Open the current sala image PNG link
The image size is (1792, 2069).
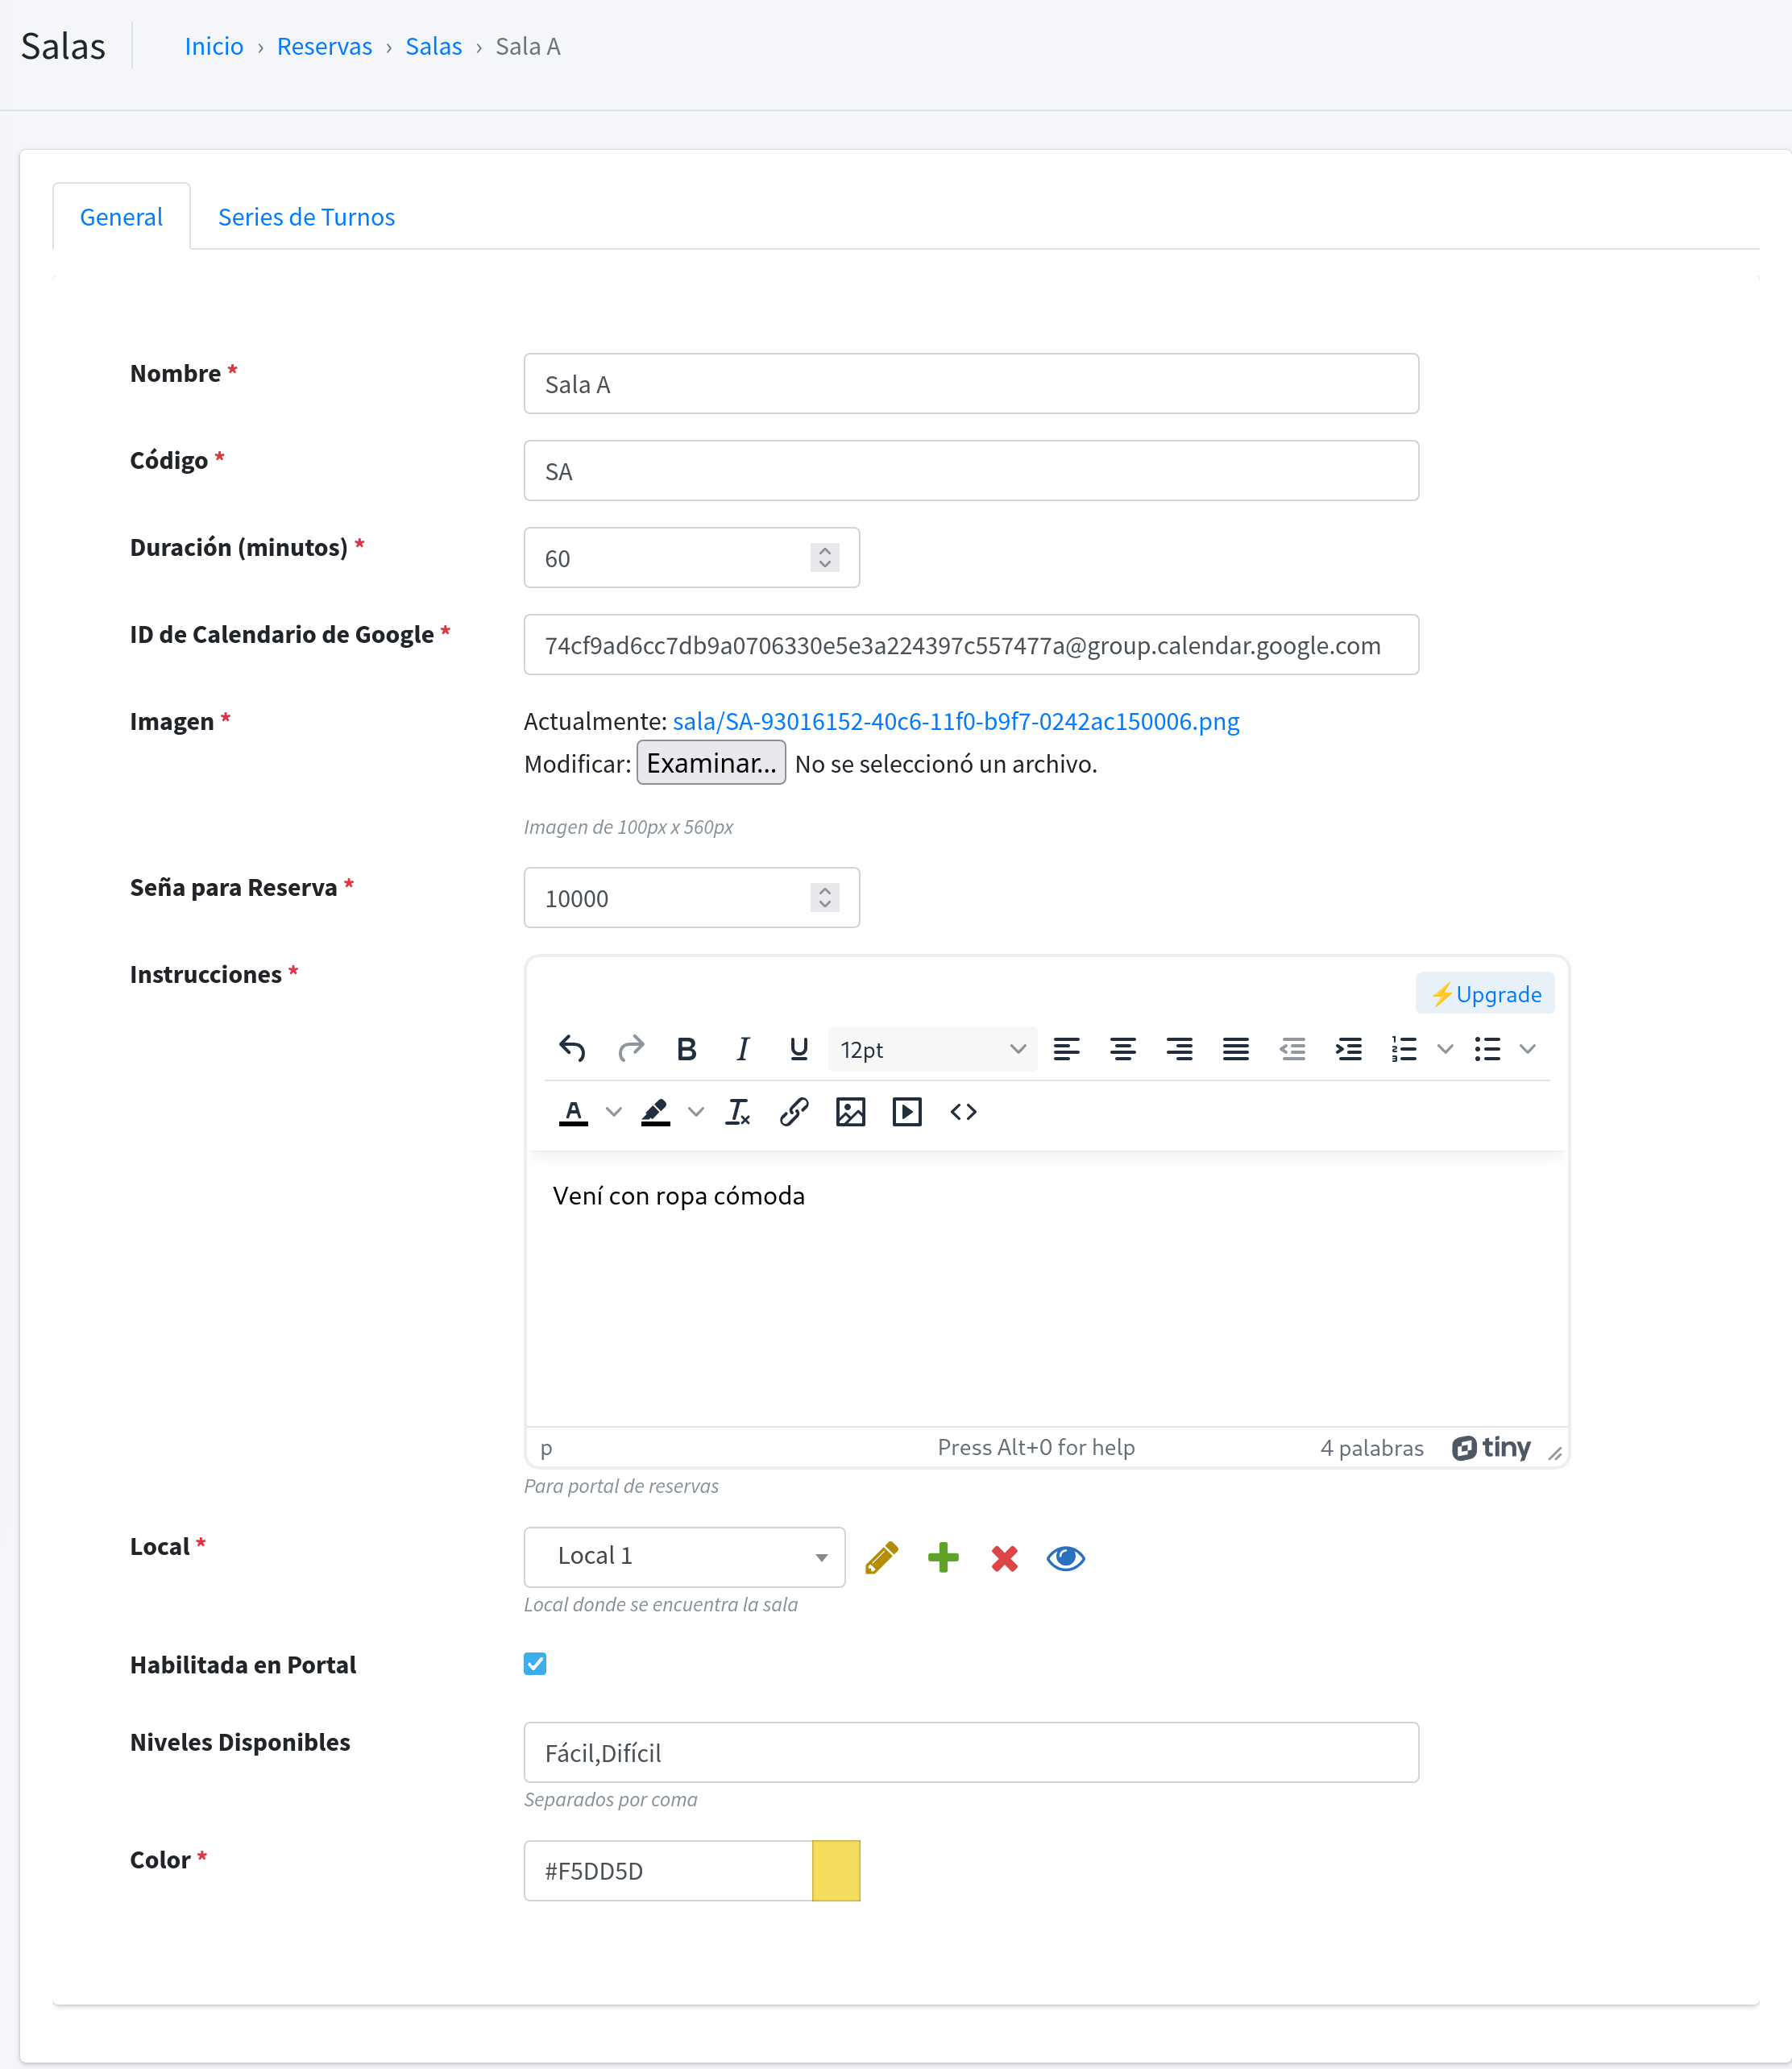[x=955, y=721]
